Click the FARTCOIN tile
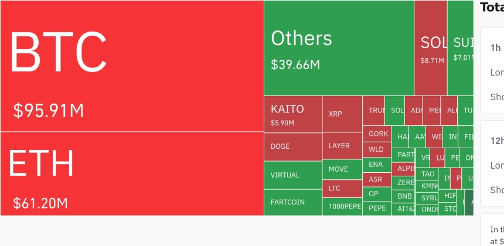Viewport: 504px width, 246px height. tap(293, 202)
